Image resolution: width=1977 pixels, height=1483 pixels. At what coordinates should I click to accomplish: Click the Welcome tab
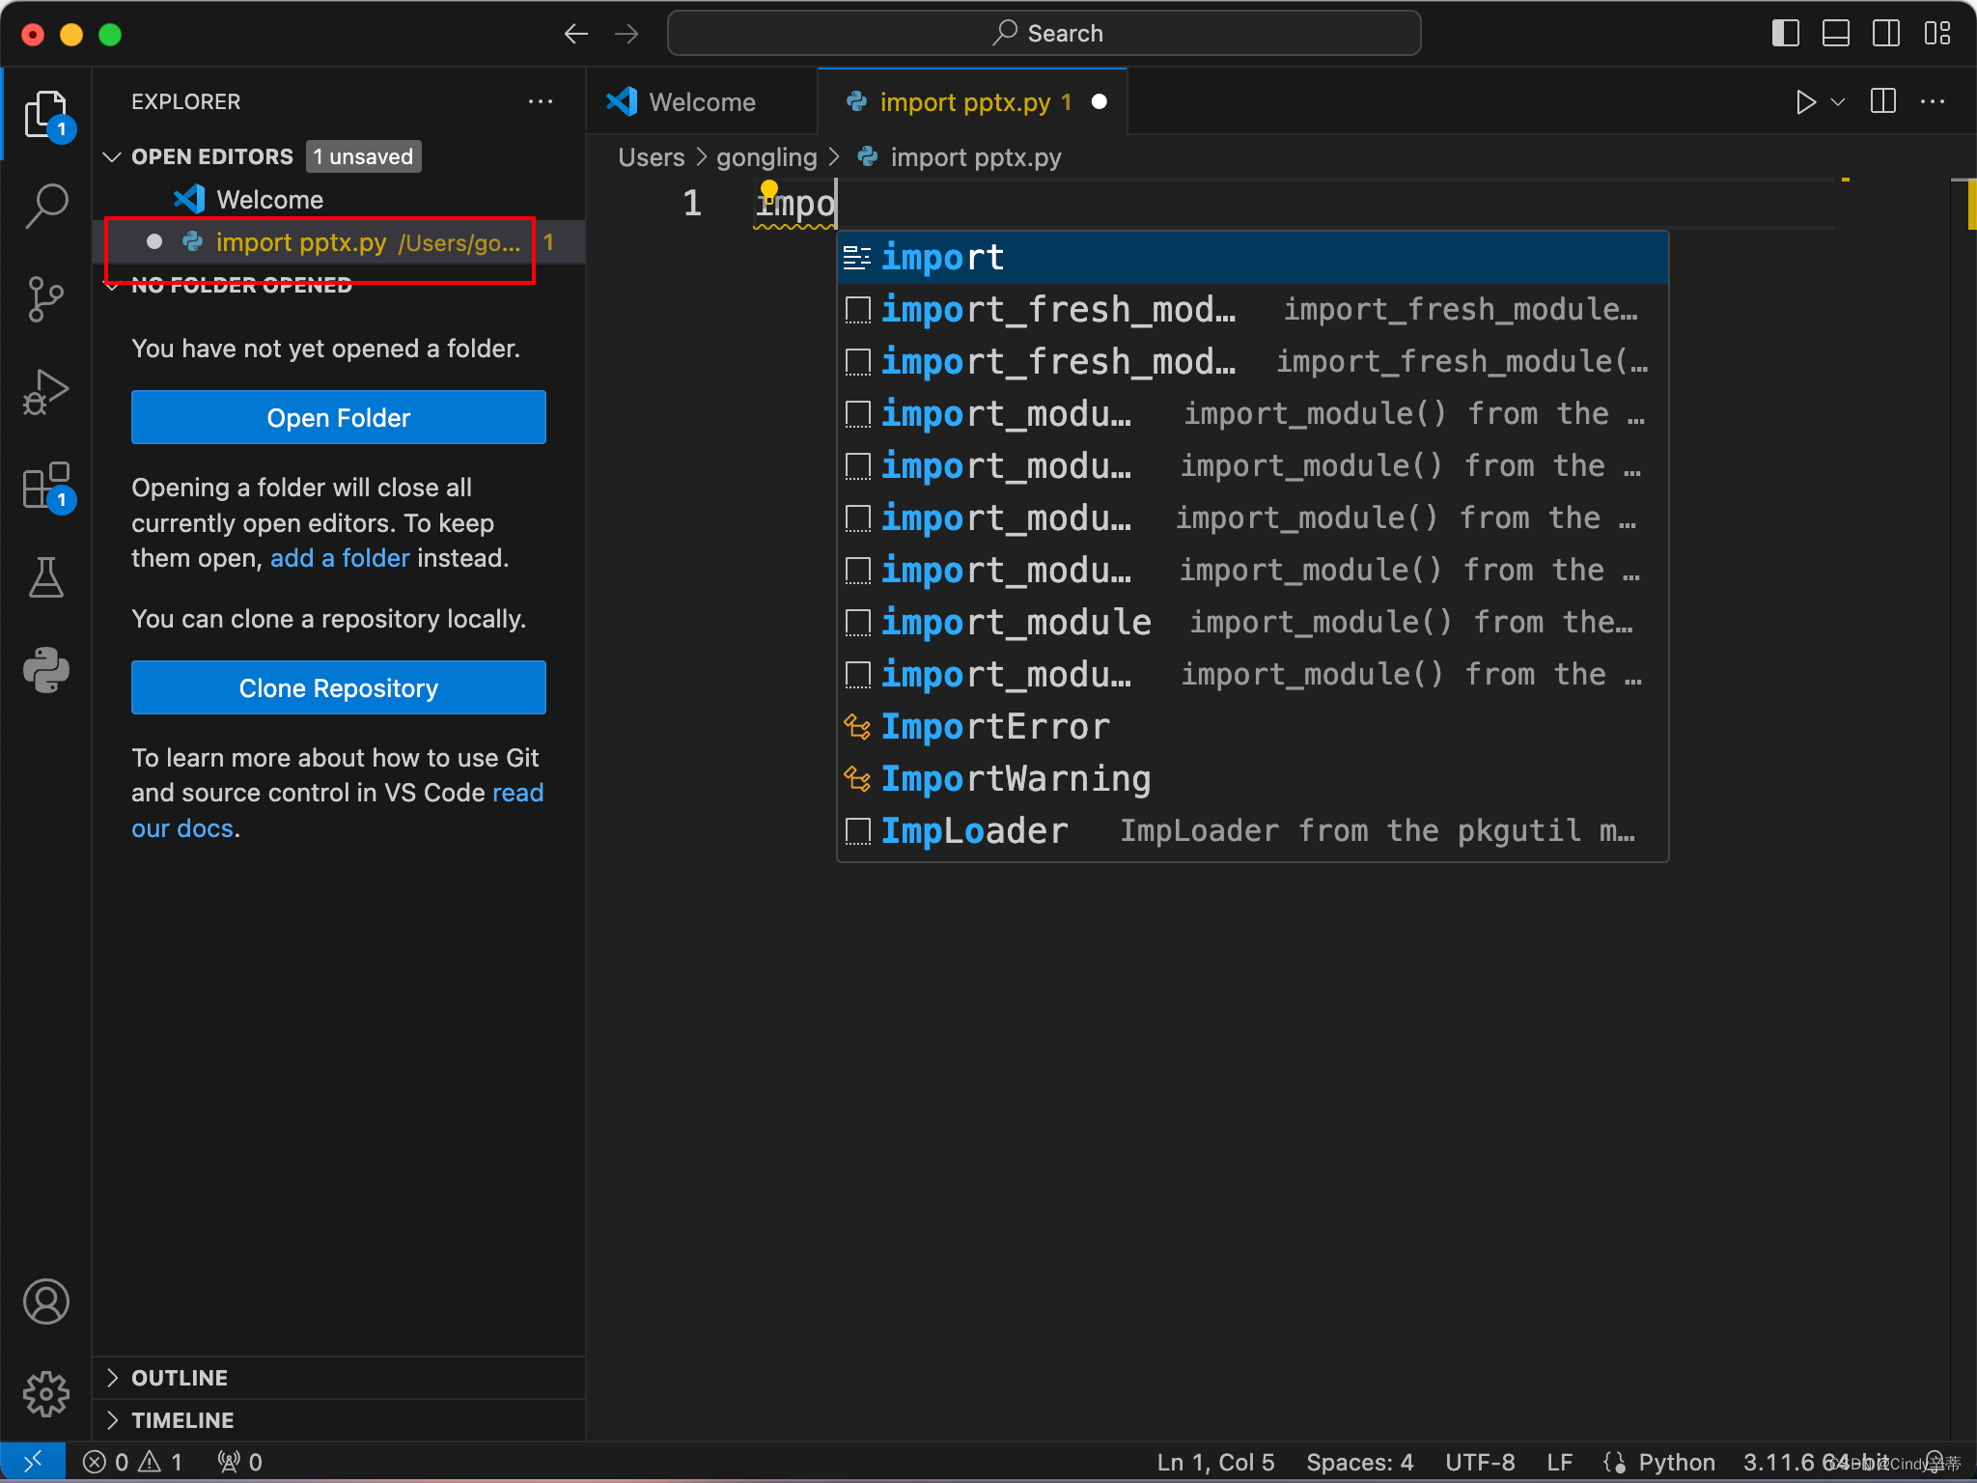pyautogui.click(x=699, y=99)
